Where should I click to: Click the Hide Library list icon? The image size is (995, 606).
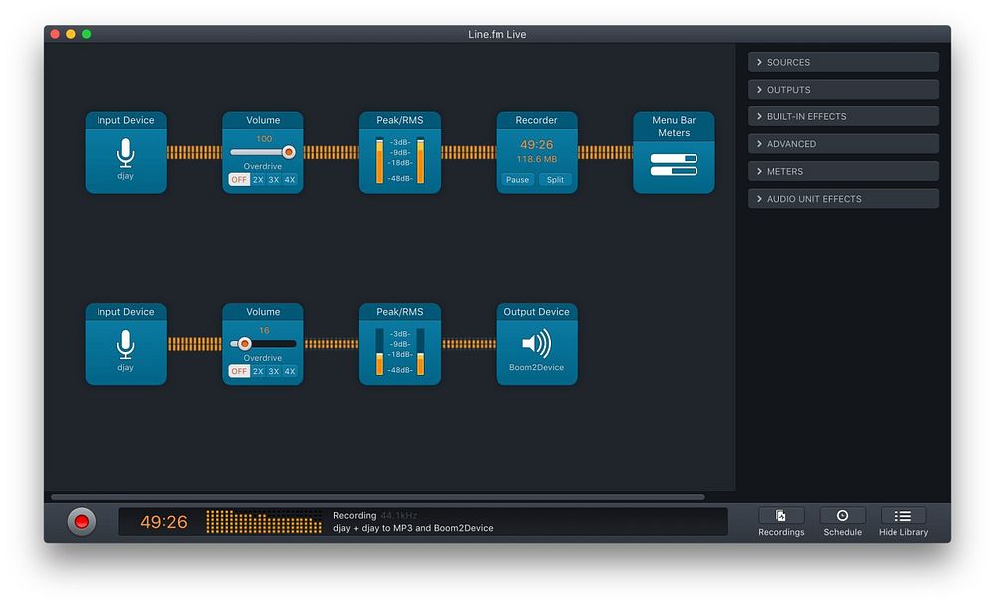pos(903,515)
